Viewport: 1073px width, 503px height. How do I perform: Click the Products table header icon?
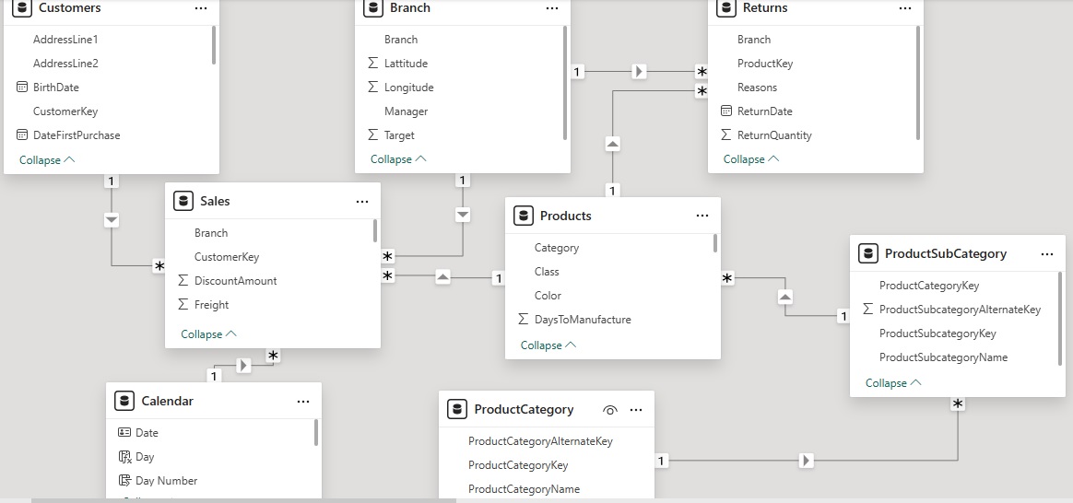pos(523,216)
